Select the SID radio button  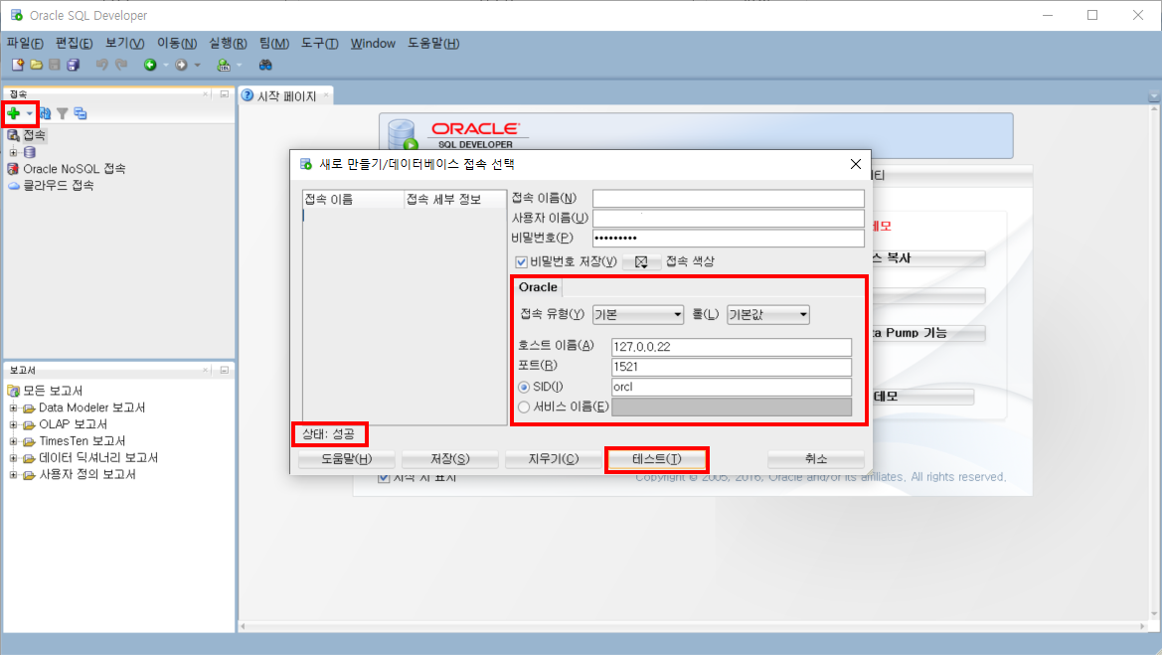[524, 387]
